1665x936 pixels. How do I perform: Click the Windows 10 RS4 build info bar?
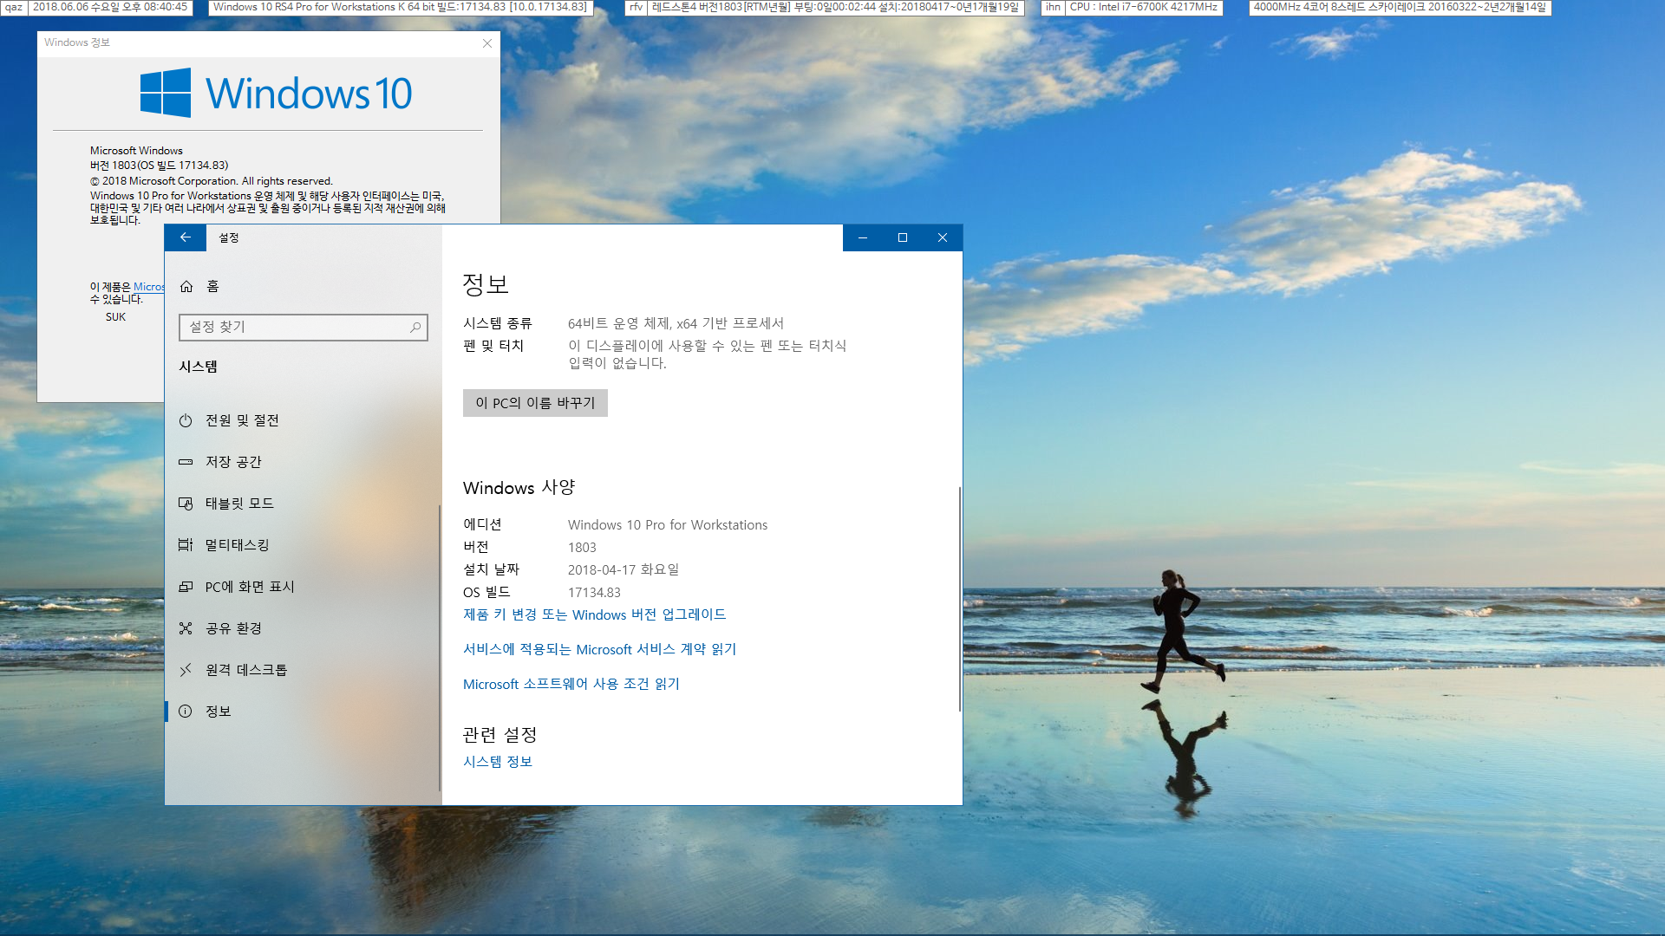(401, 7)
